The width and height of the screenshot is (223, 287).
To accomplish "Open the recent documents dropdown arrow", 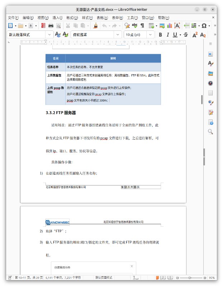I will (25, 26).
